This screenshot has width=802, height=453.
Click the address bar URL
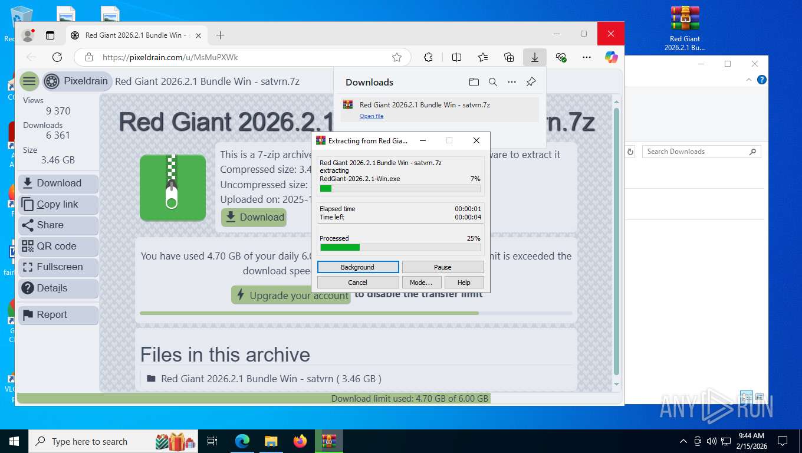tap(170, 57)
